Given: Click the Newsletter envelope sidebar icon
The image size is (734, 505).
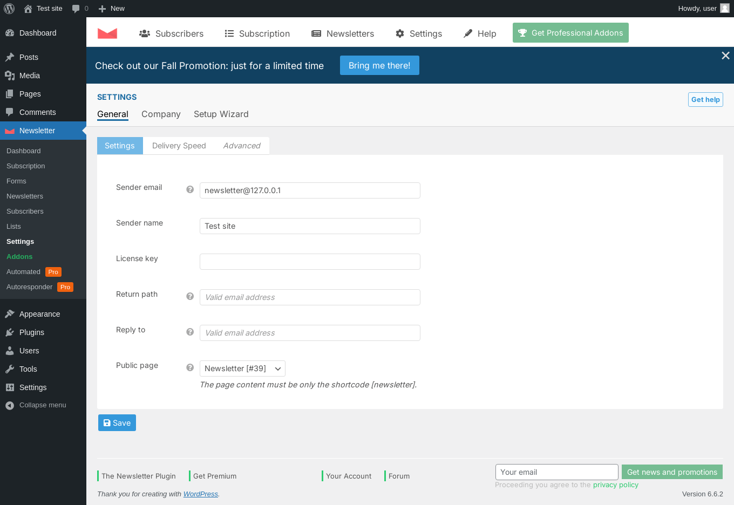Looking at the screenshot, I should [10, 131].
